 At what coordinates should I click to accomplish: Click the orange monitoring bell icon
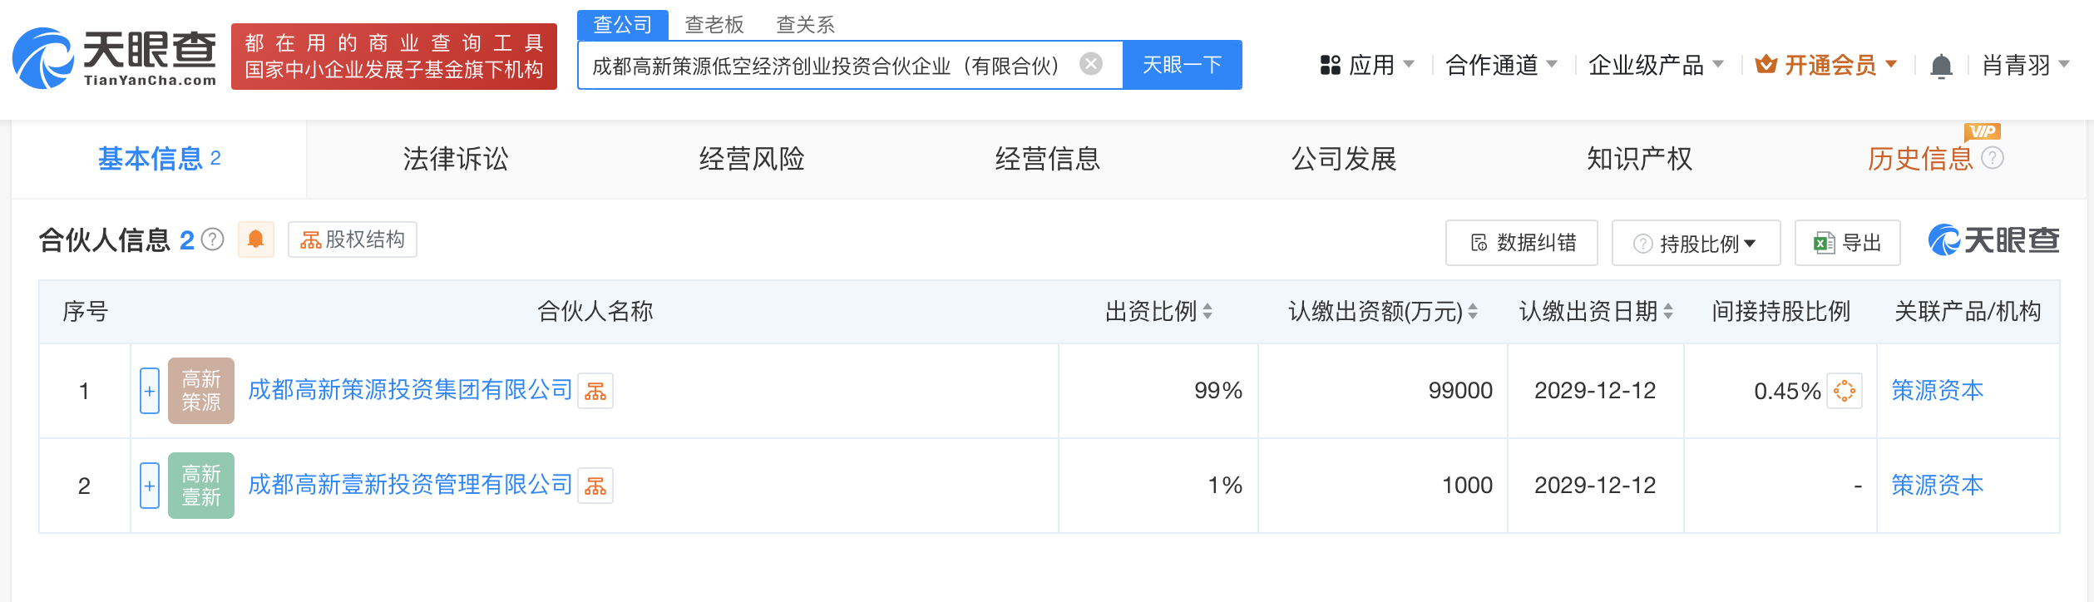[256, 239]
